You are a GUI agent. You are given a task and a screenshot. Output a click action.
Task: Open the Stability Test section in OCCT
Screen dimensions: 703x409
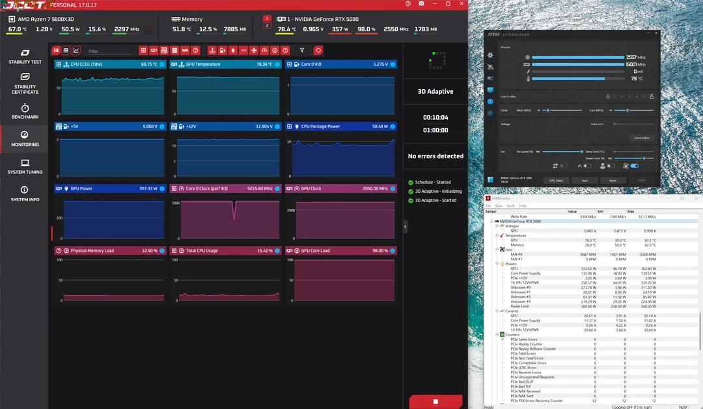tap(25, 57)
